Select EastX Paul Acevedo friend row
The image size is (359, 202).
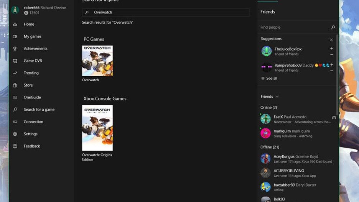click(298, 119)
